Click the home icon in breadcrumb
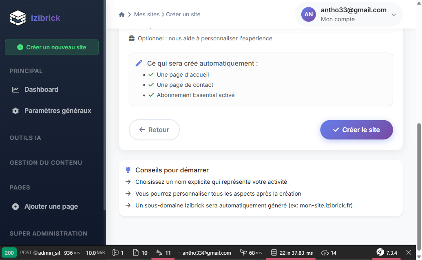422x260 pixels. click(x=122, y=15)
